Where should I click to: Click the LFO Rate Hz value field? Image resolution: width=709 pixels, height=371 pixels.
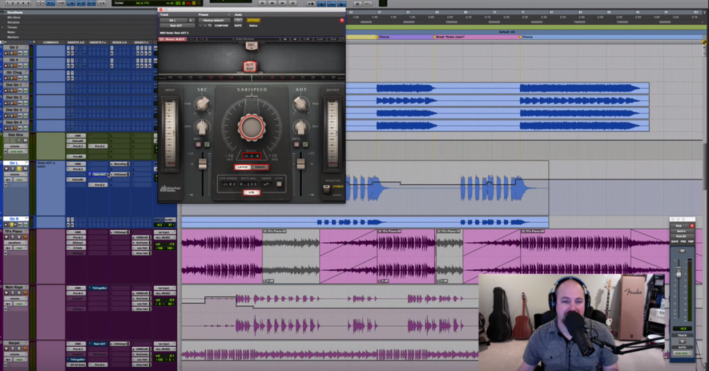249,184
